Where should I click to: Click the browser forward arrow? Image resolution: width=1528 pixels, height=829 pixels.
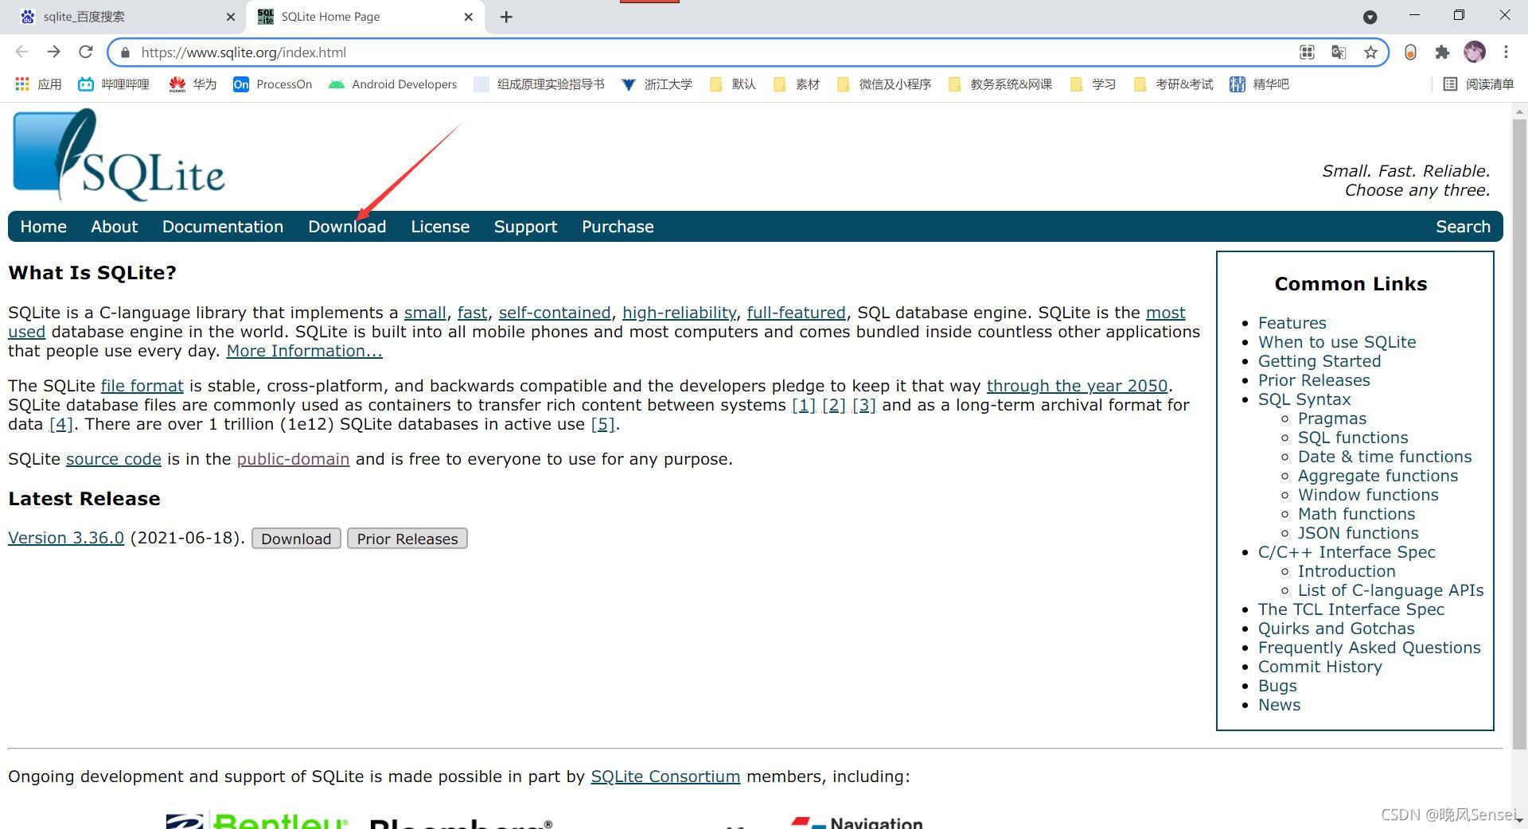53,52
